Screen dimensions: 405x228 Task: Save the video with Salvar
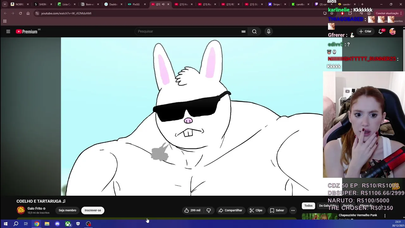coord(277,210)
